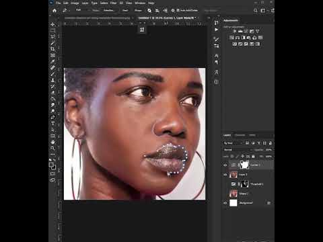Select the Crop tool
Viewport: 323px width, 242px height.
point(52,49)
